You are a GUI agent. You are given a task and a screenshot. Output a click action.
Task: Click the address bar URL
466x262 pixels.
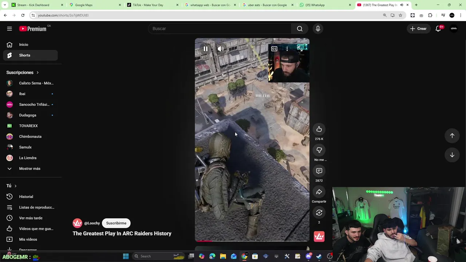pos(63,15)
